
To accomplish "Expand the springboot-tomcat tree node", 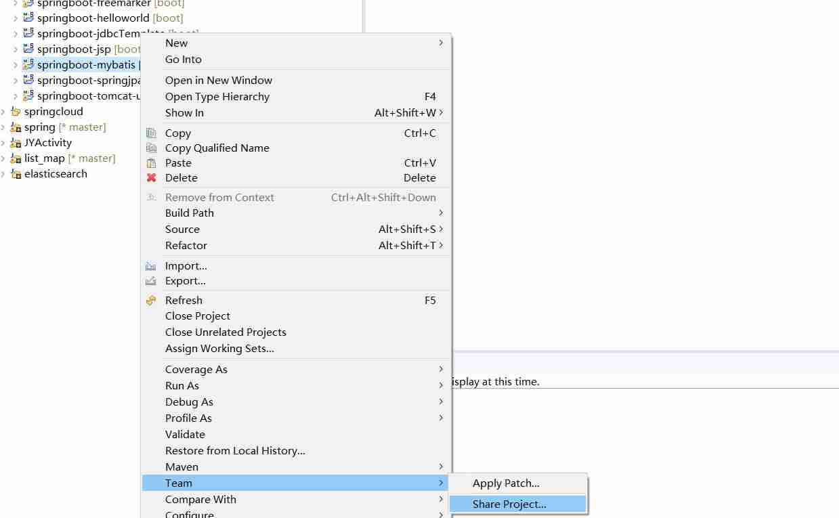I will (x=16, y=95).
